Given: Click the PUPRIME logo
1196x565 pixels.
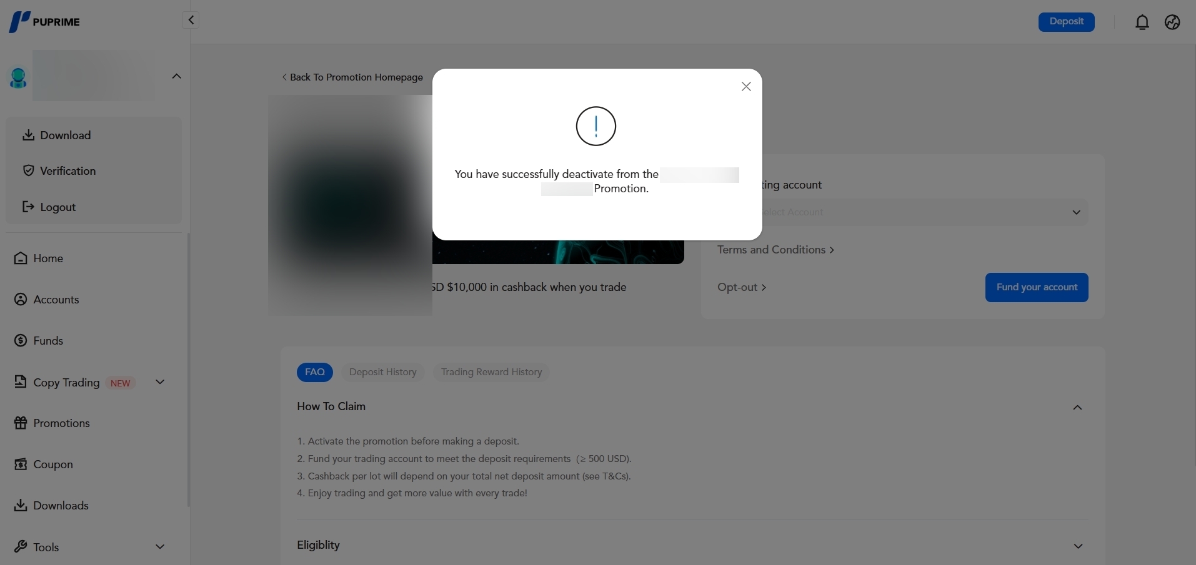Looking at the screenshot, I should click(44, 22).
